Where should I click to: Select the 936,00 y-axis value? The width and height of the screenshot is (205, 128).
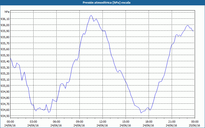coord(5,25)
